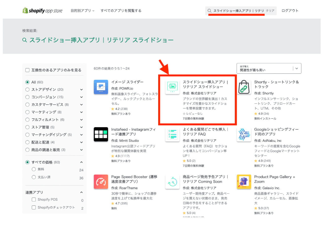Open the Page Speed Booster app icon
This screenshot has height=231, width=336.
click(x=101, y=182)
